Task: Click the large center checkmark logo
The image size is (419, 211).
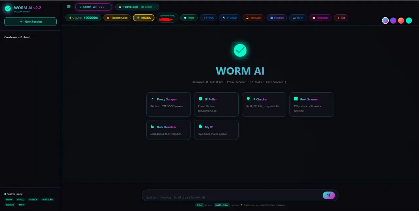Action: coord(240,50)
